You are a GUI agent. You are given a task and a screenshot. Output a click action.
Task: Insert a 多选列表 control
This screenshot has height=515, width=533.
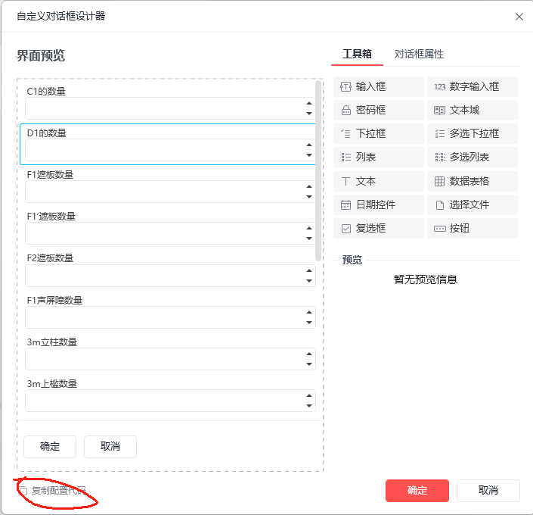[473, 157]
